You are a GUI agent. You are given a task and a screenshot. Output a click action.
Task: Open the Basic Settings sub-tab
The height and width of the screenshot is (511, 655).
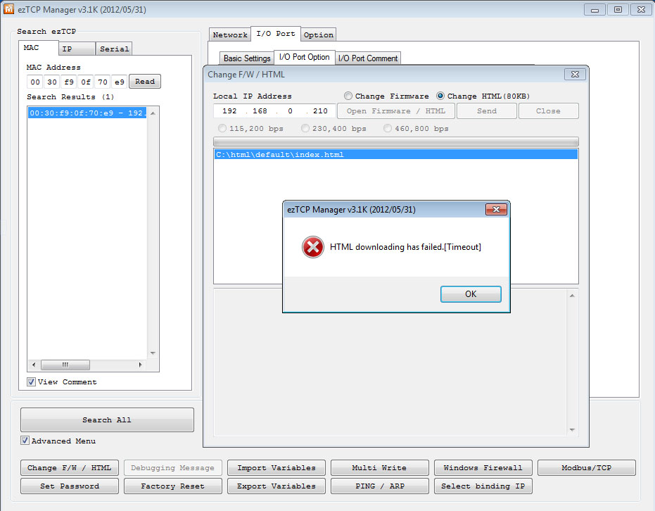coord(247,58)
